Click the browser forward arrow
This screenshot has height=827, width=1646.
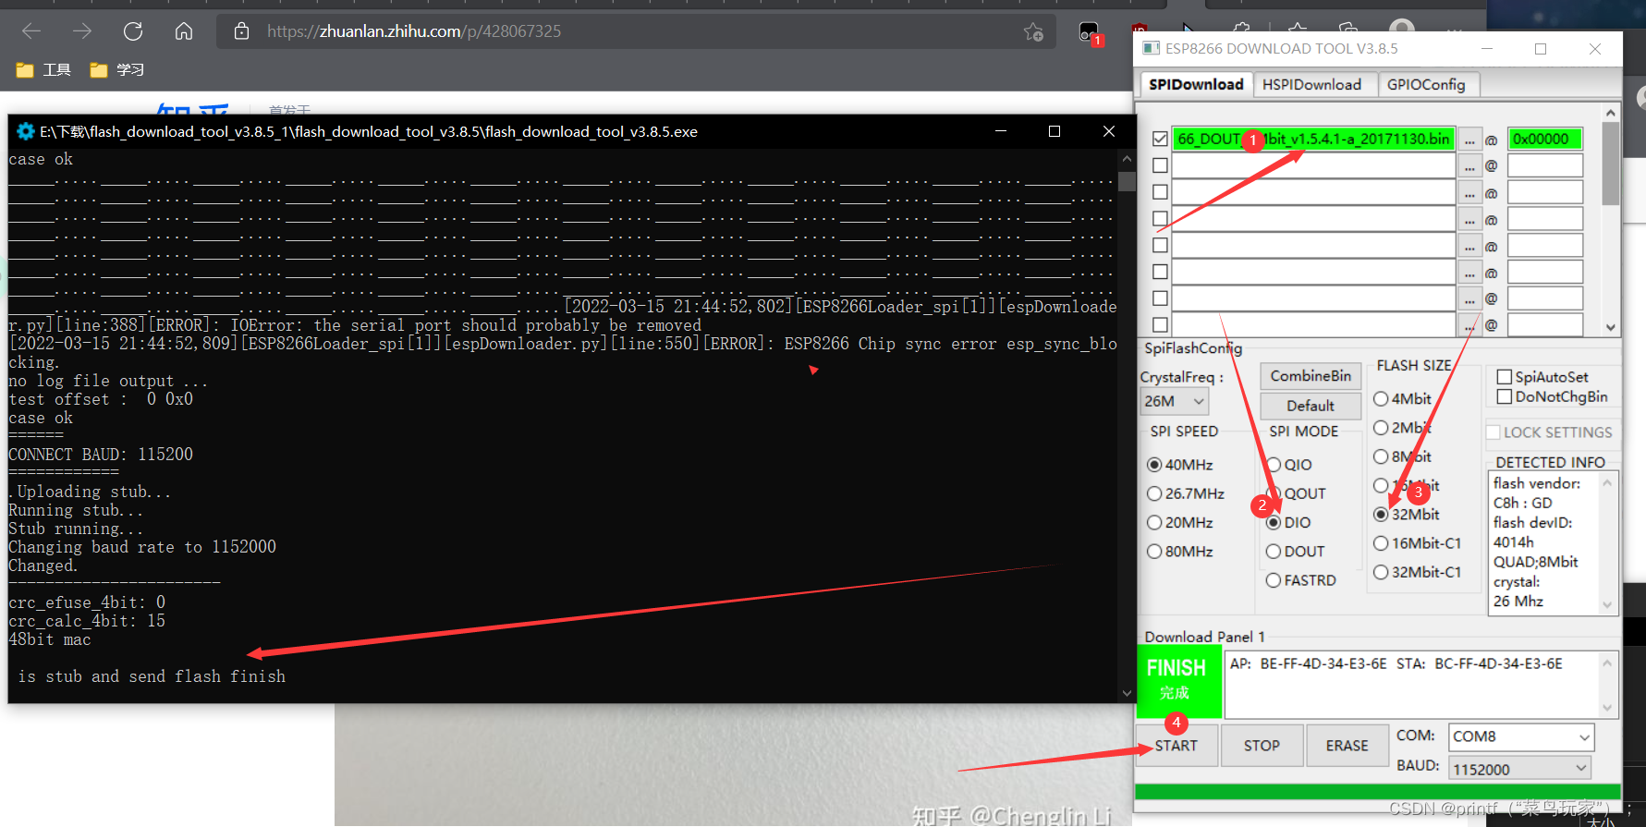[x=82, y=31]
